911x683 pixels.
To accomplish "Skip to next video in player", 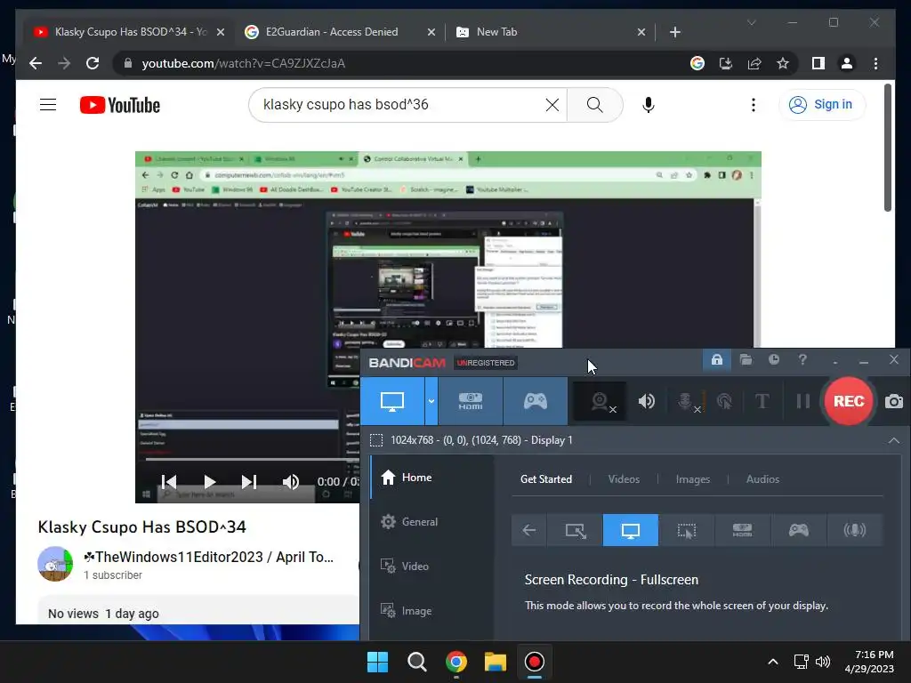I will point(249,481).
